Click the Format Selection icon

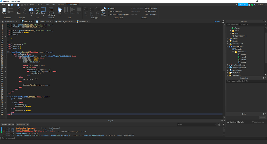click(51, 9)
